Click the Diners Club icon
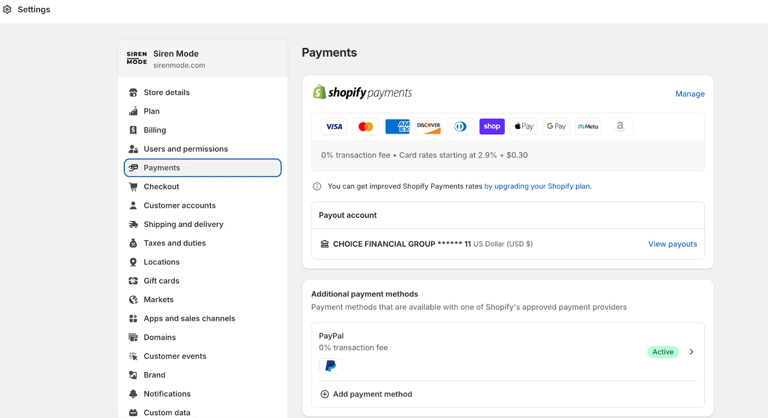Screen dimensions: 768x418 460,127
